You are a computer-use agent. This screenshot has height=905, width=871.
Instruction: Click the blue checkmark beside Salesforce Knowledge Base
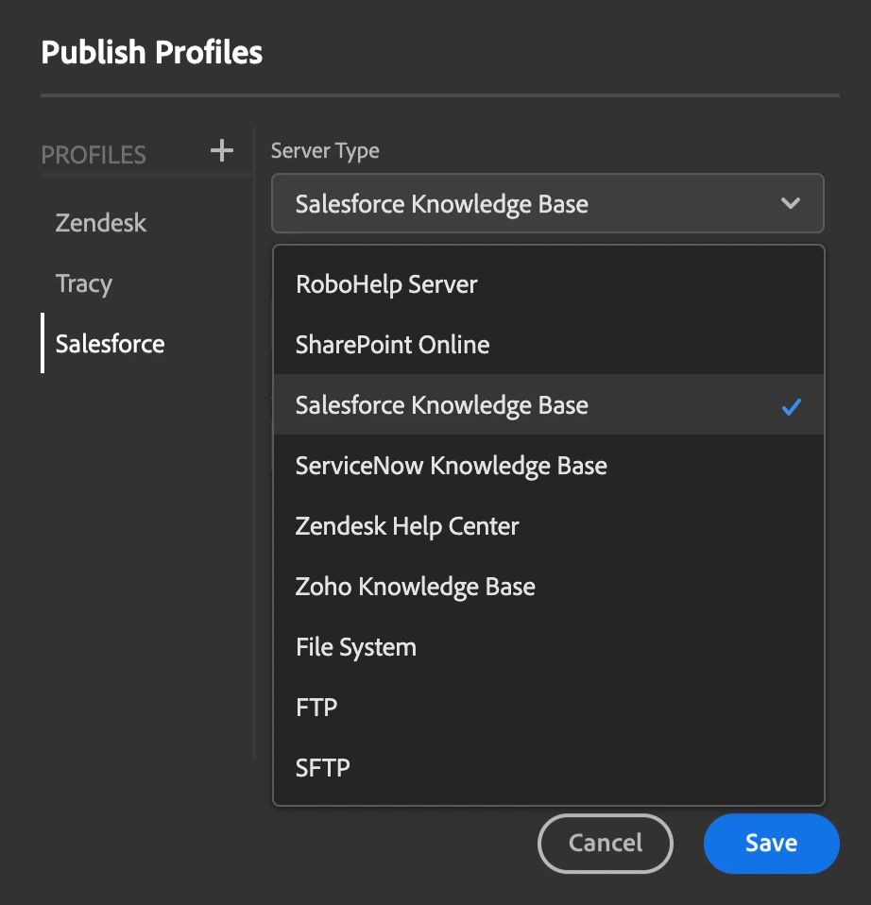point(791,406)
